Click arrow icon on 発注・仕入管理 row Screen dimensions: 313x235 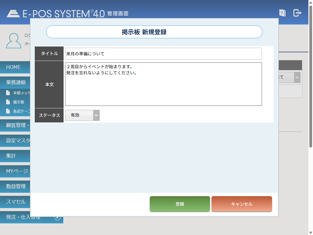[57, 218]
